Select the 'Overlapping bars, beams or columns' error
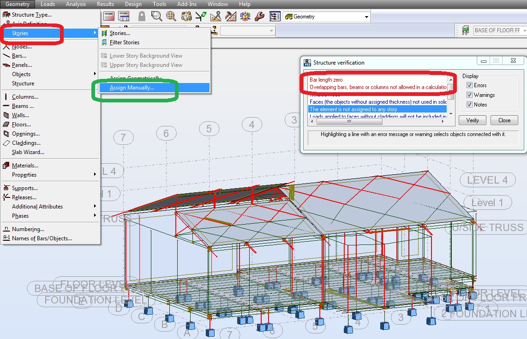The image size is (527, 339). 378,87
